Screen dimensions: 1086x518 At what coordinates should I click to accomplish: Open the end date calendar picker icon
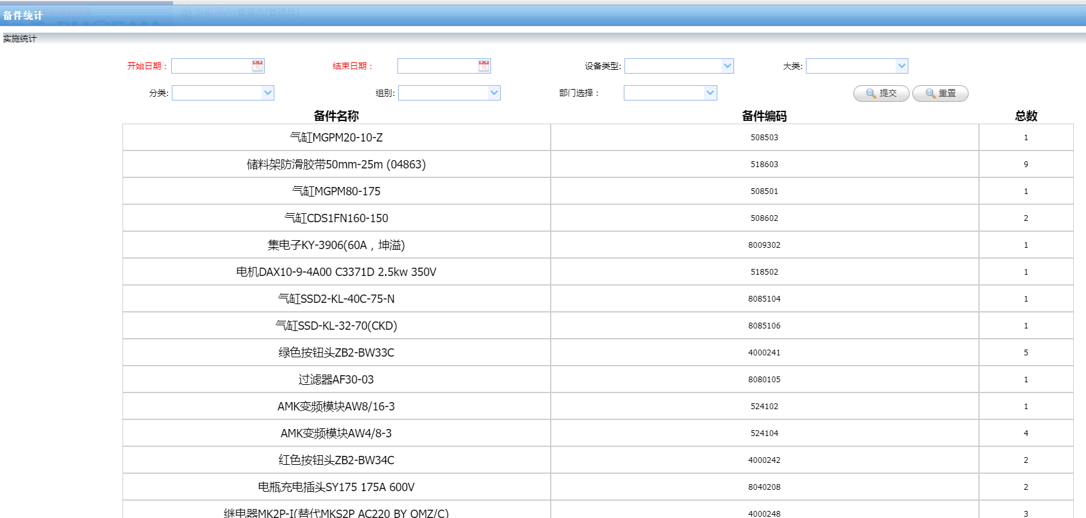(484, 66)
